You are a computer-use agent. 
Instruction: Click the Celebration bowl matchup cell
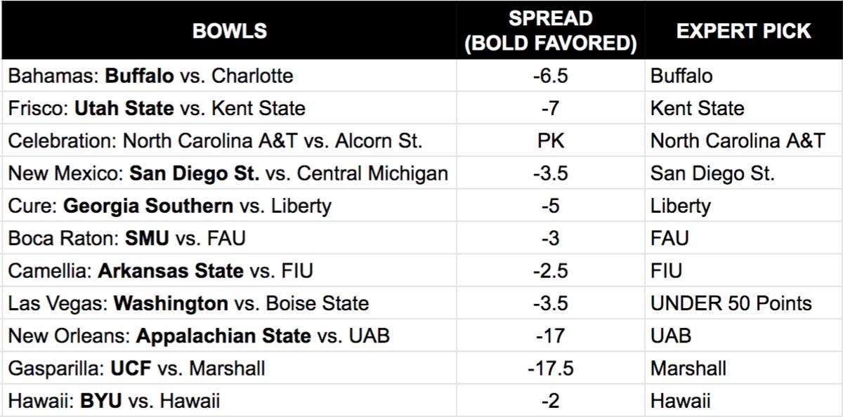[215, 140]
